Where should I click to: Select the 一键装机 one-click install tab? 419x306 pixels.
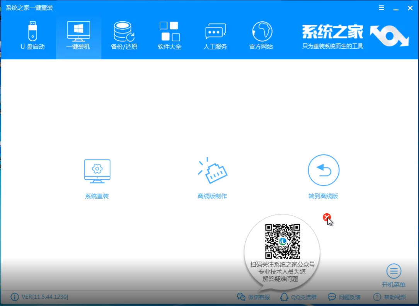tap(78, 36)
